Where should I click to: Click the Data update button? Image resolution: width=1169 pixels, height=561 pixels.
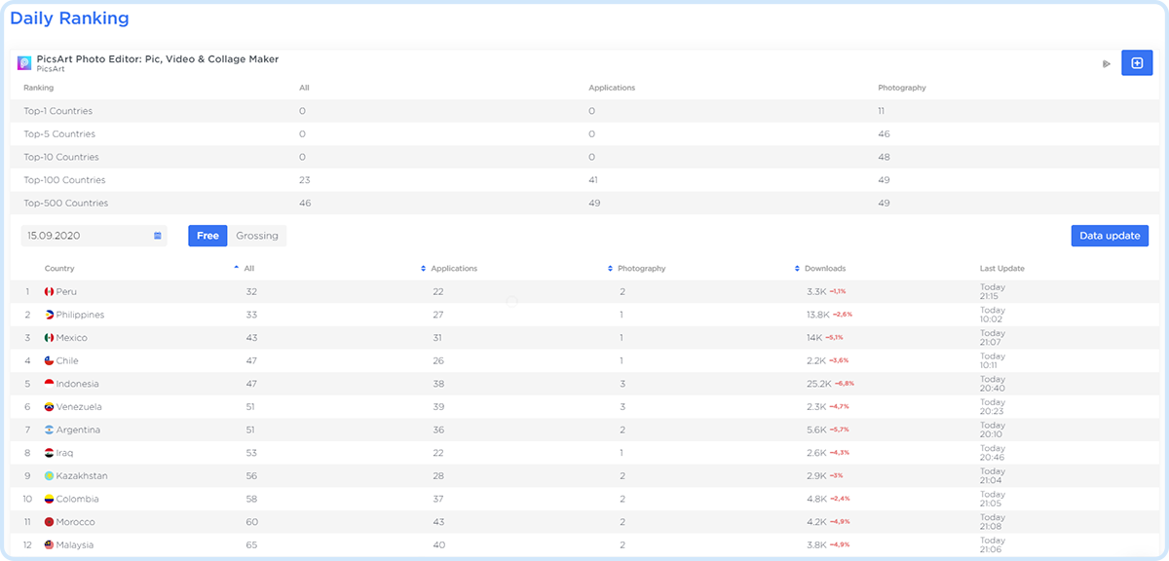pos(1110,236)
